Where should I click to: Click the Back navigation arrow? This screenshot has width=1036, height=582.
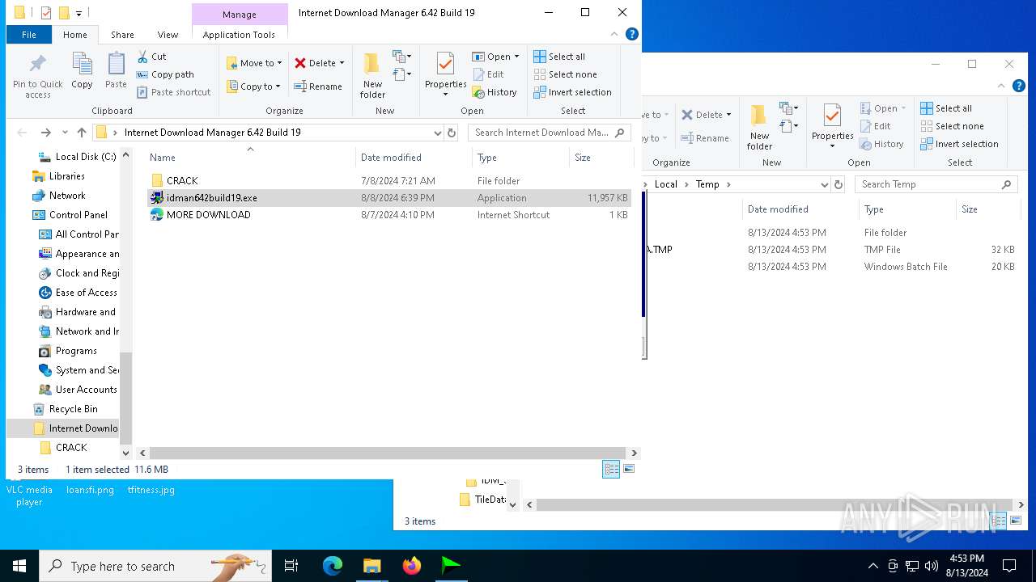pyautogui.click(x=22, y=133)
